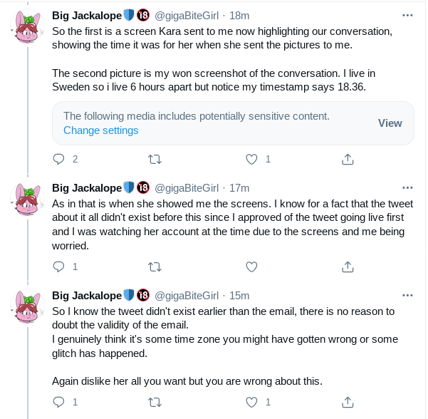Image resolution: width=428 pixels, height=419 pixels.
Task: Open more options menu on 15m tweet
Action: click(x=407, y=295)
